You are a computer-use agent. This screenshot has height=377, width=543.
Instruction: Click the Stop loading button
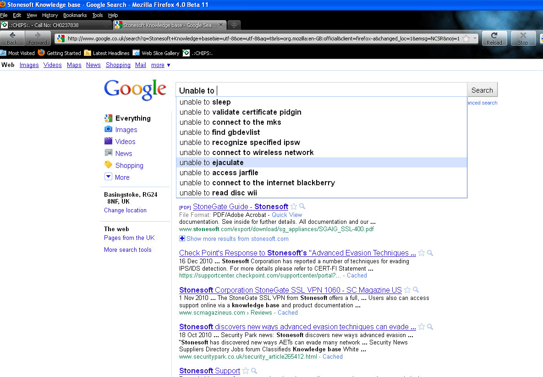tap(523, 38)
